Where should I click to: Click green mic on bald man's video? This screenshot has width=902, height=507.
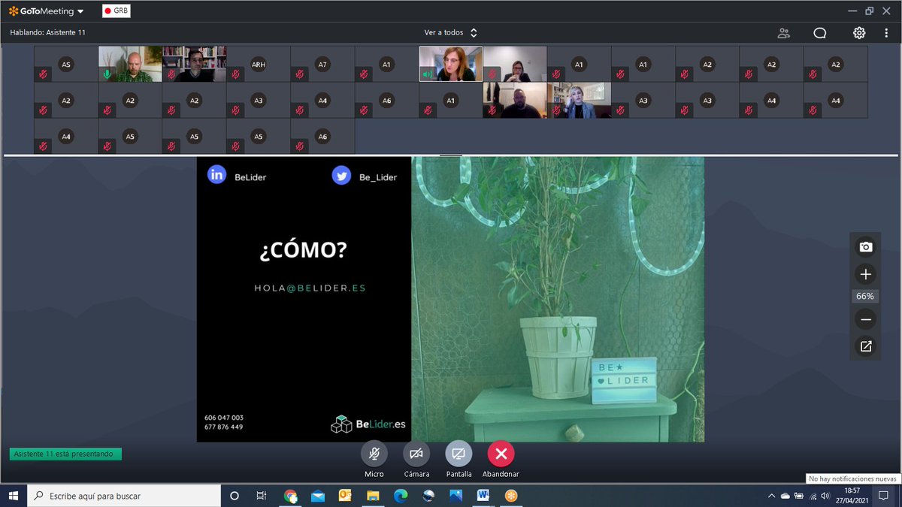pos(107,74)
